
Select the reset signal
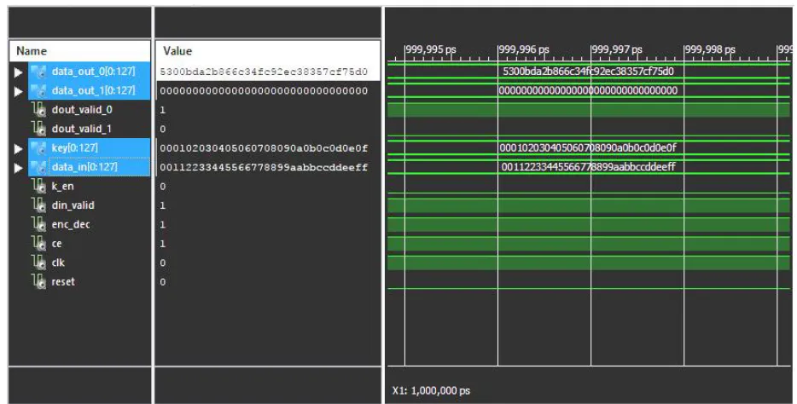tap(63, 281)
